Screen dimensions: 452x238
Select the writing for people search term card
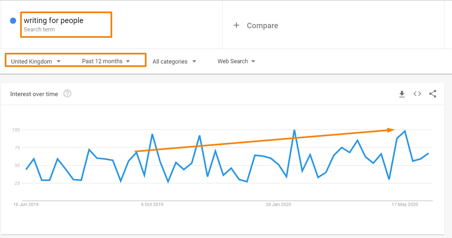pyautogui.click(x=66, y=24)
